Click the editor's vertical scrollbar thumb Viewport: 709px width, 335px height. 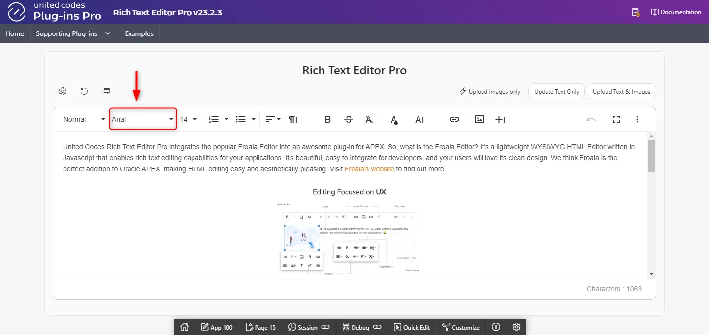point(651,156)
